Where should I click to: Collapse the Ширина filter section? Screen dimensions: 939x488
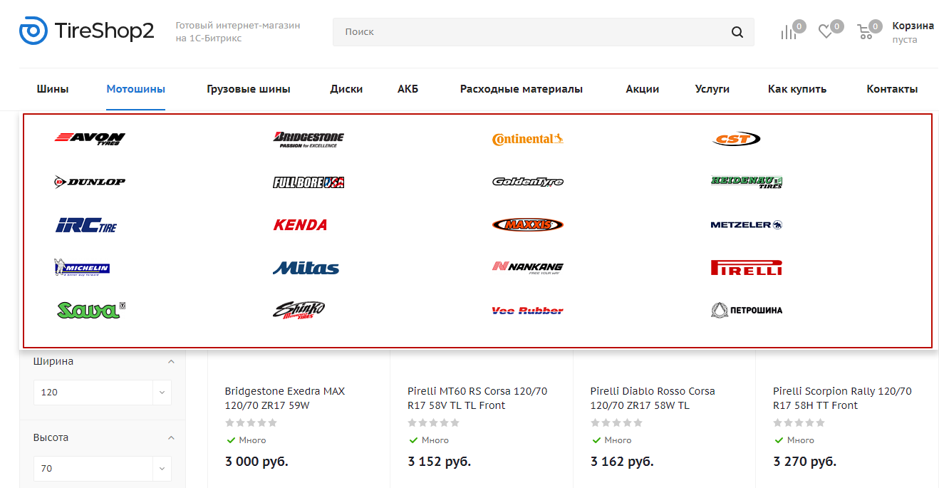click(x=171, y=361)
